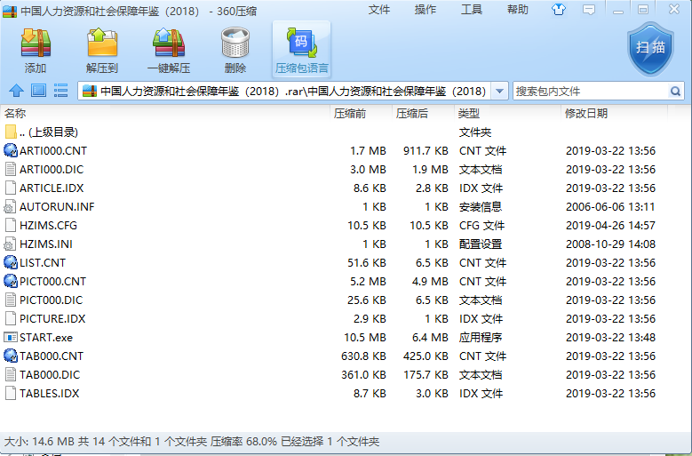Select the TAB000.CNT file icon
Viewport: 692px width, 456px height.
point(11,356)
